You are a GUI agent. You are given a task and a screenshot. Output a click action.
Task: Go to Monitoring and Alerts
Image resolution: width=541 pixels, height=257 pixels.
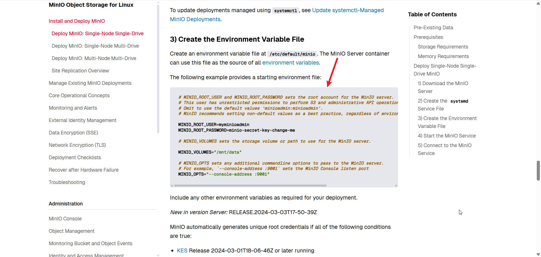click(73, 108)
